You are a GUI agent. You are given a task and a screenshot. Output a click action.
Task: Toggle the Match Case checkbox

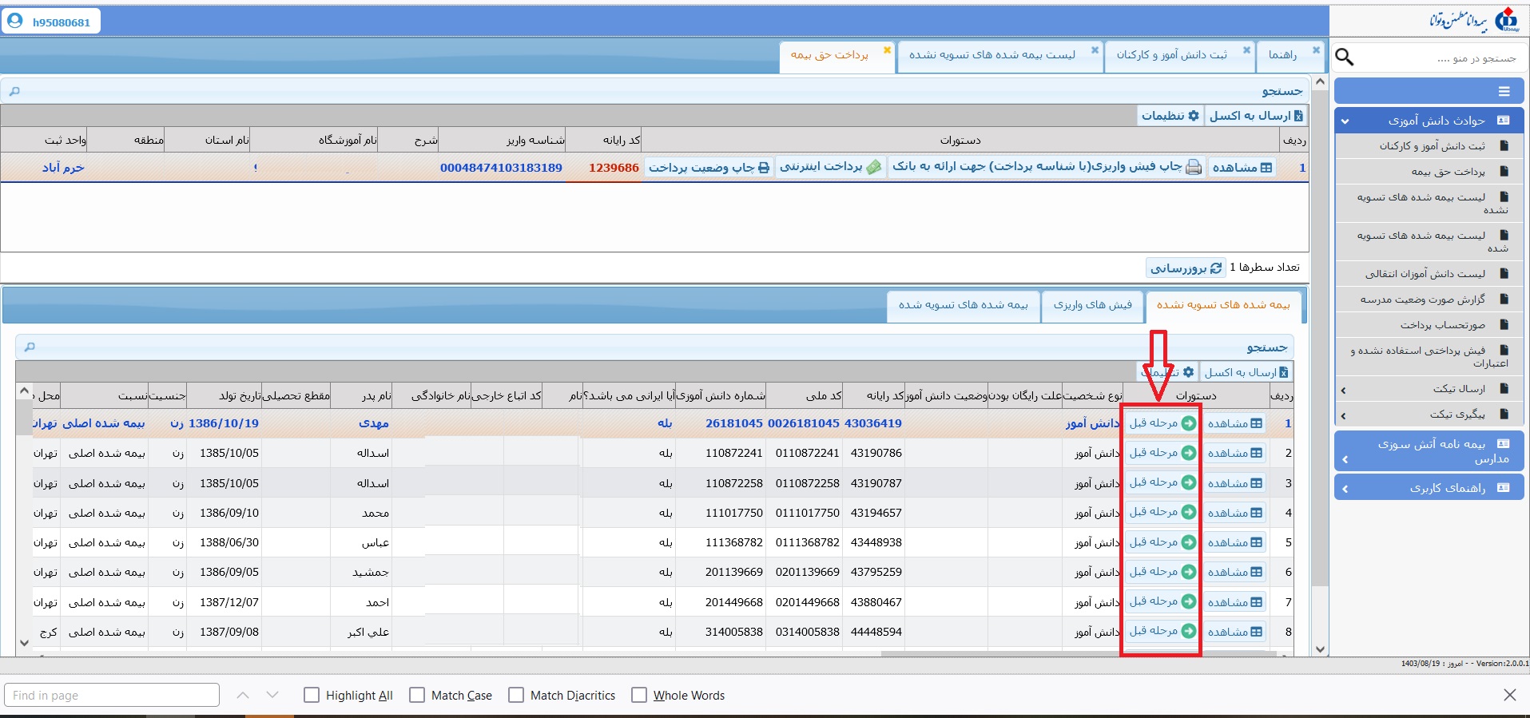[417, 695]
